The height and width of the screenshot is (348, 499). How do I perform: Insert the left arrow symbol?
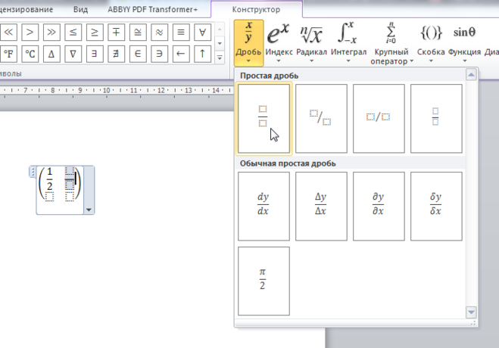point(181,54)
